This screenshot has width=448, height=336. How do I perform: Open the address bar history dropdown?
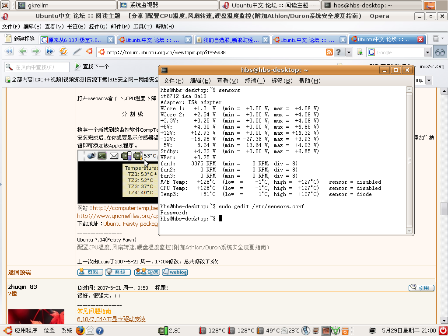(x=349, y=52)
